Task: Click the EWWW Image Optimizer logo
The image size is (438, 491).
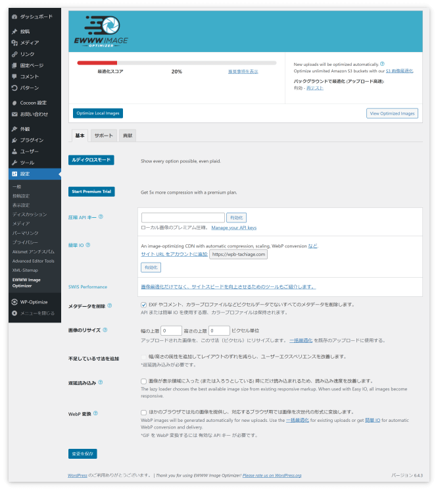Action: coord(101,32)
